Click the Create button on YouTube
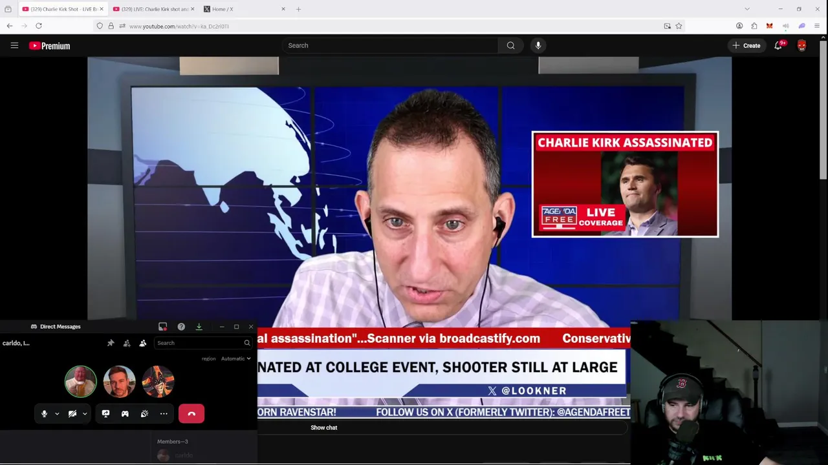 pos(746,45)
